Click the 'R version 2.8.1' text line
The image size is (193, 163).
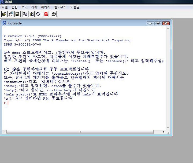coord(32,36)
